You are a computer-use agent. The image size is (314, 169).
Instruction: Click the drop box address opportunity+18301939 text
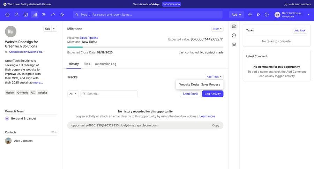[114, 125]
